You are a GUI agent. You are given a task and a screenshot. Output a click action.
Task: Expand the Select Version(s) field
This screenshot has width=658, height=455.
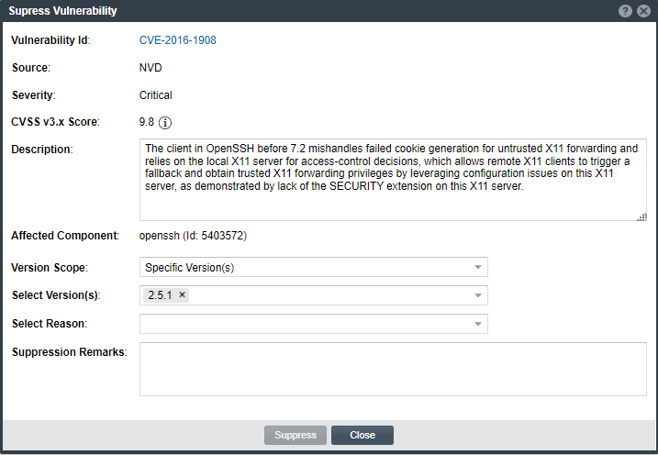pyautogui.click(x=330, y=295)
